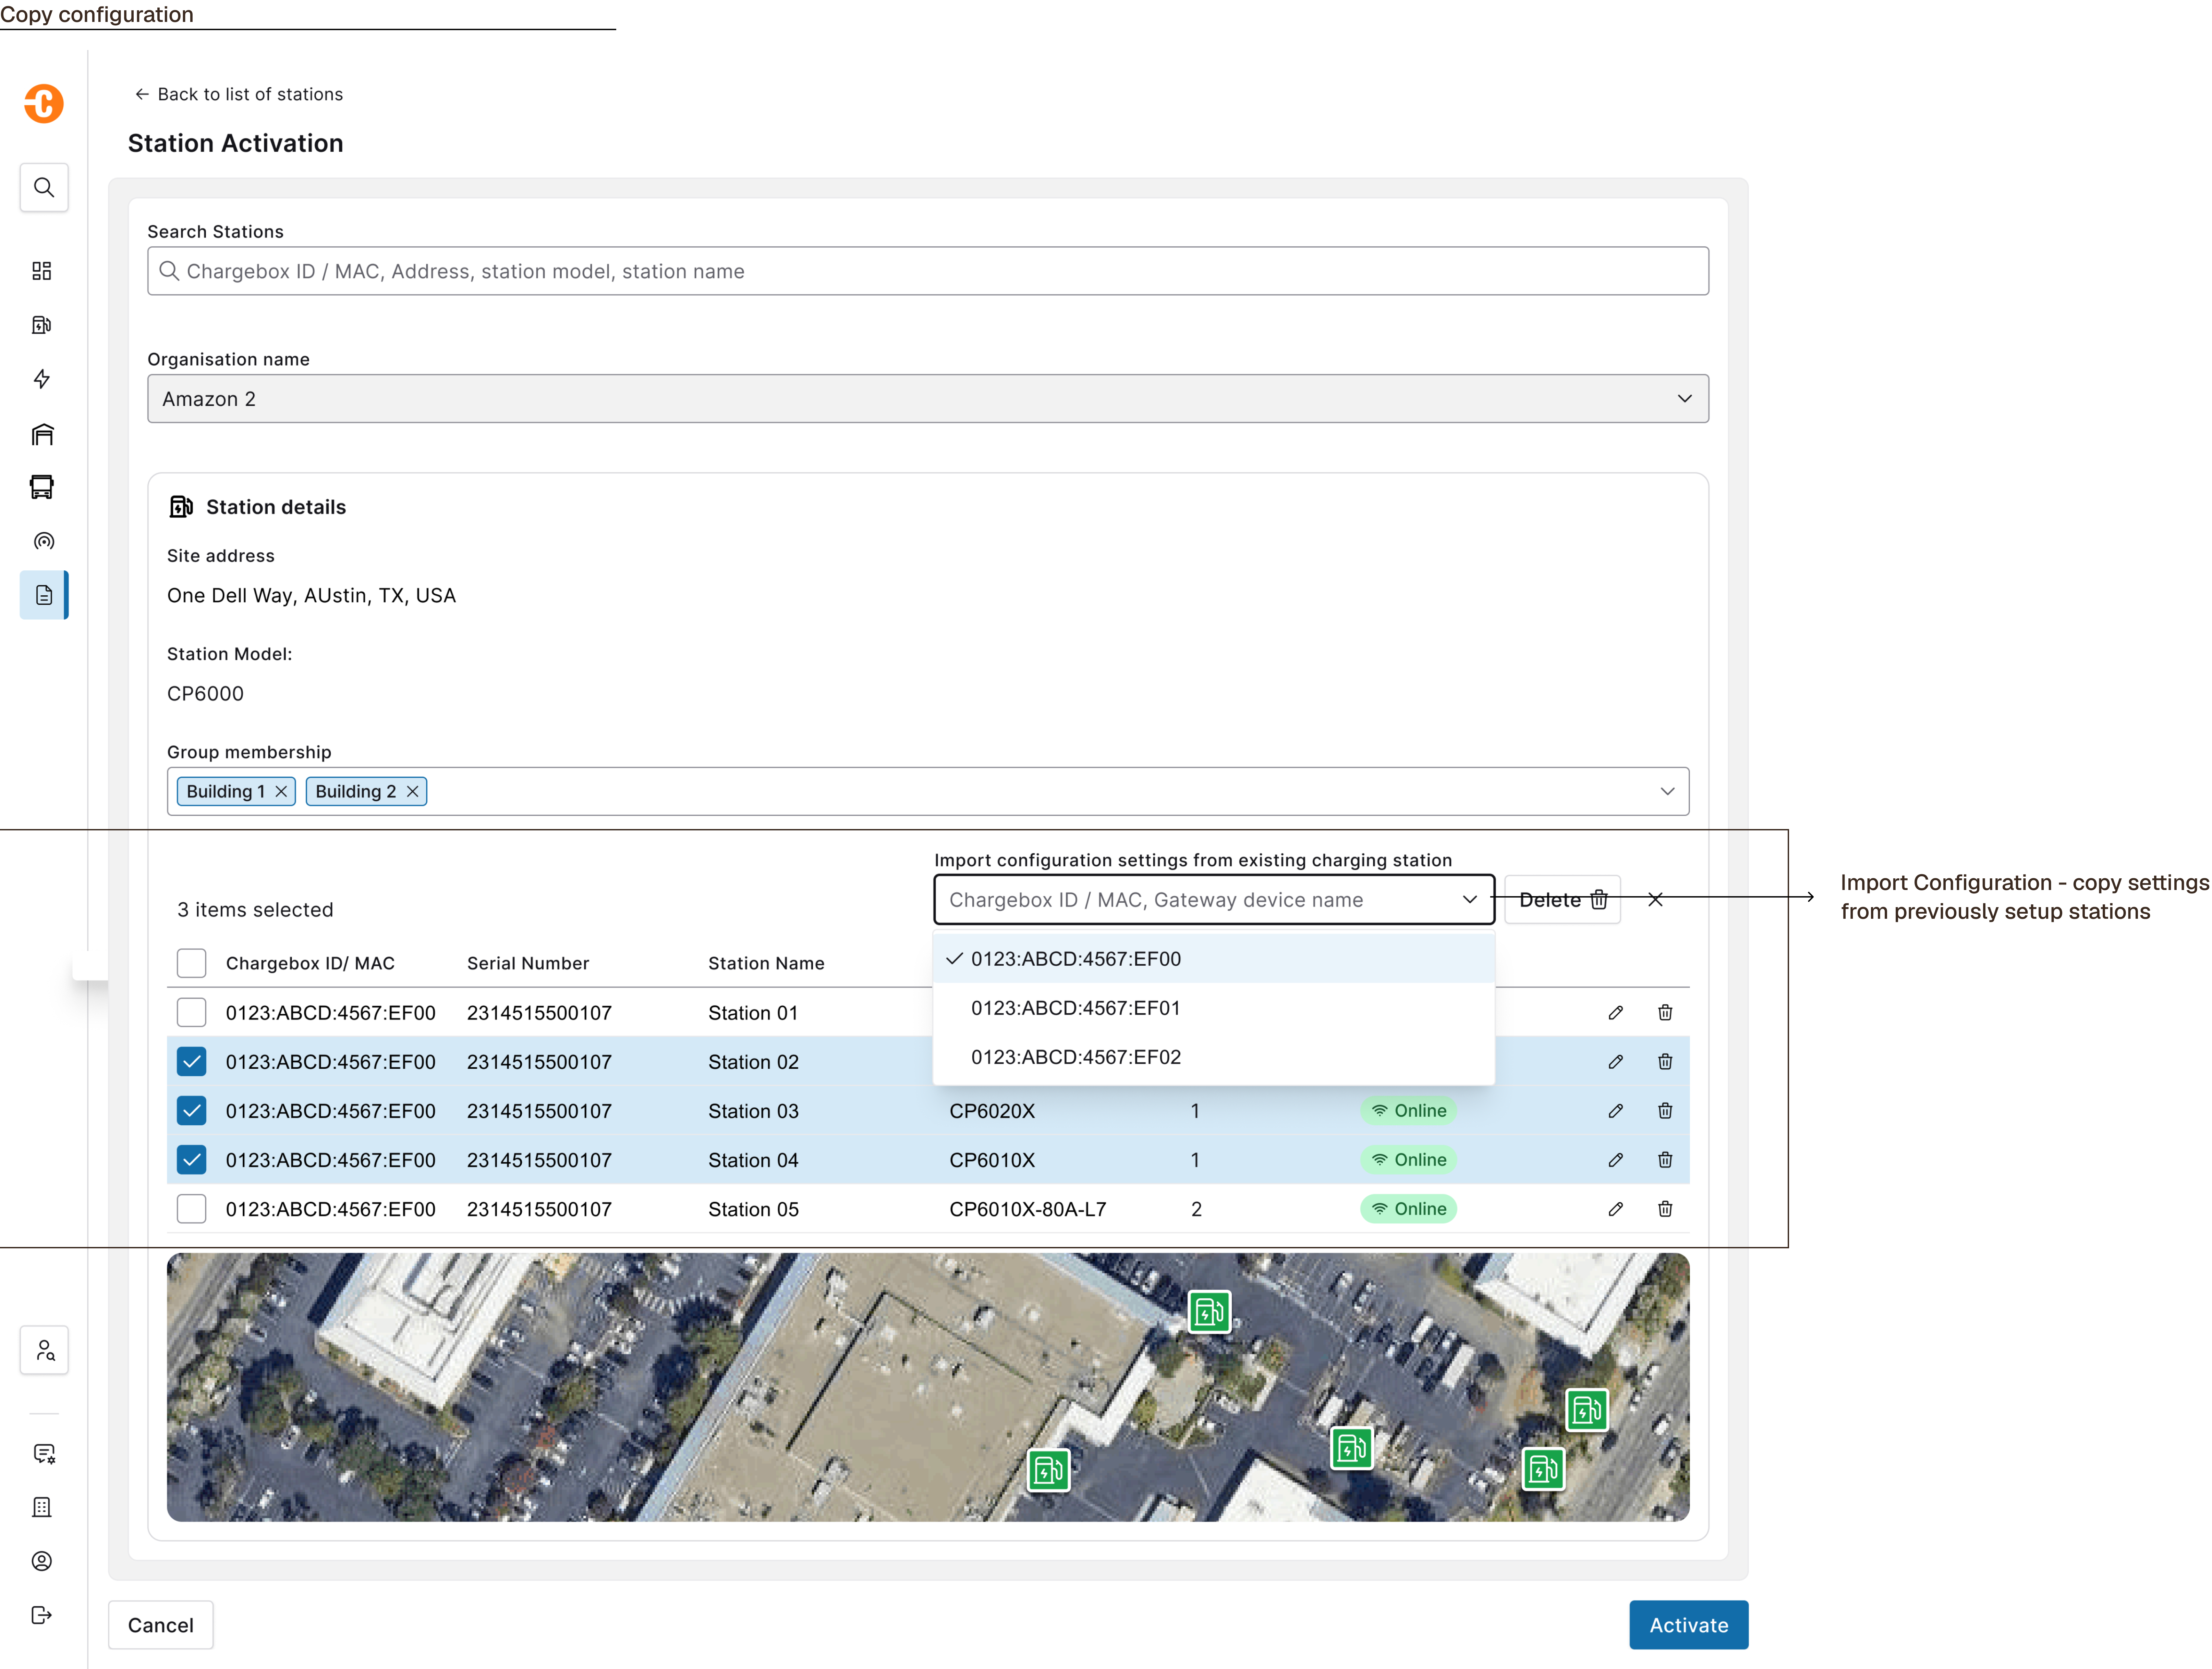Collapse the import configuration combo box
This screenshot has width=2212, height=1669.
[x=1214, y=900]
